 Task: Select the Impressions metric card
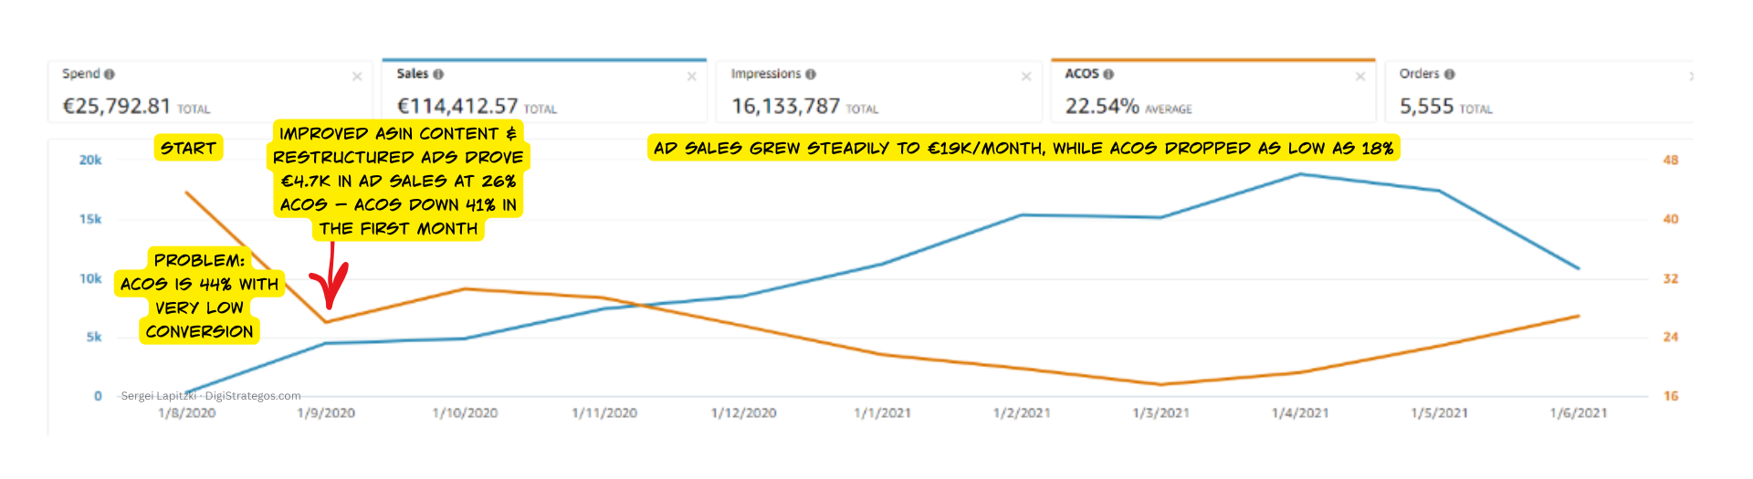click(x=878, y=90)
